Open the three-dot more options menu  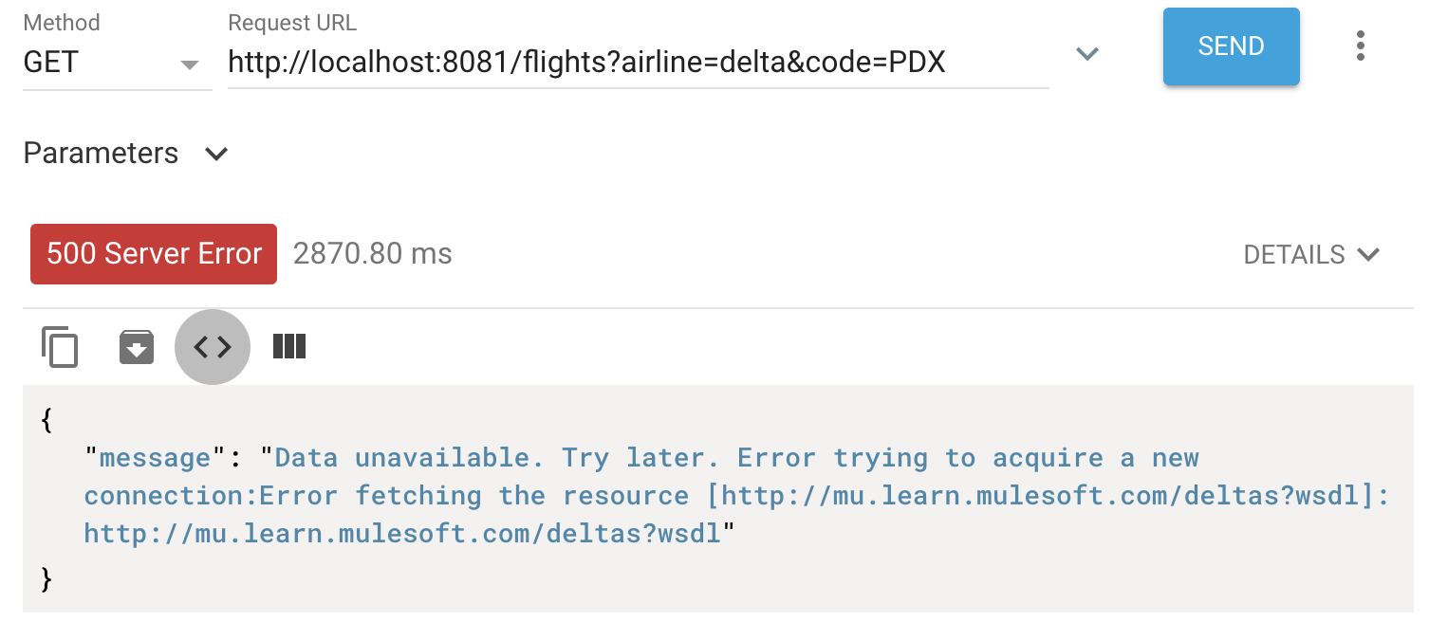[x=1361, y=46]
